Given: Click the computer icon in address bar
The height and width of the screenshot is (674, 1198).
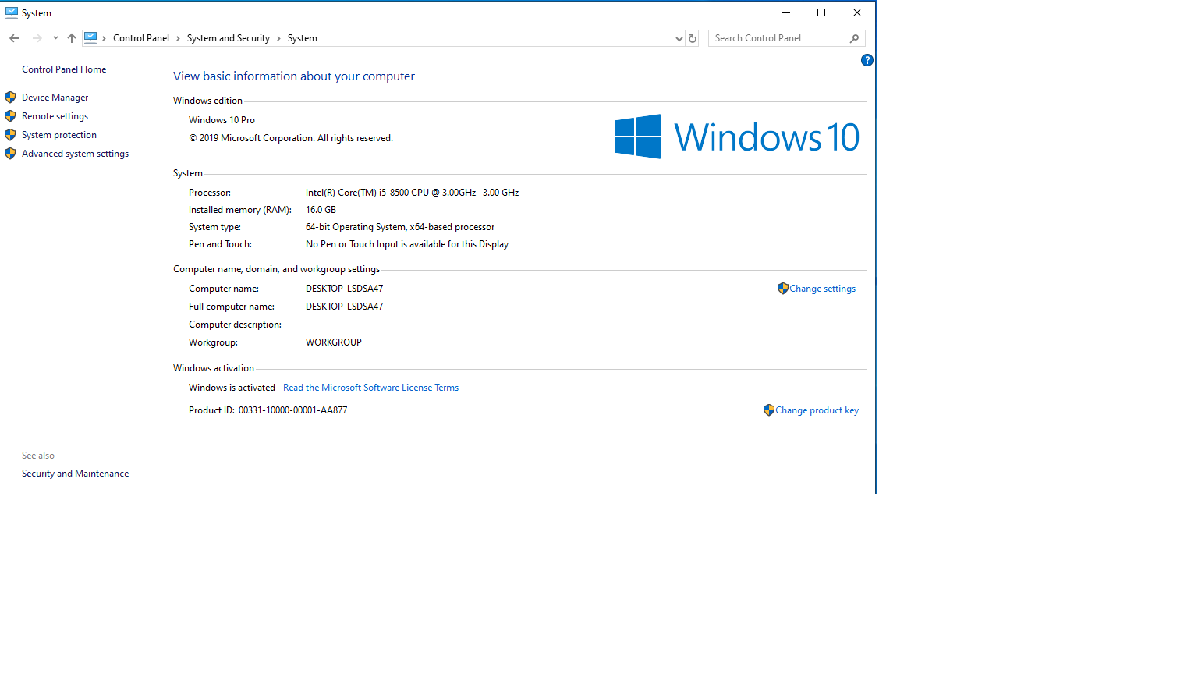Looking at the screenshot, I should click(x=90, y=37).
